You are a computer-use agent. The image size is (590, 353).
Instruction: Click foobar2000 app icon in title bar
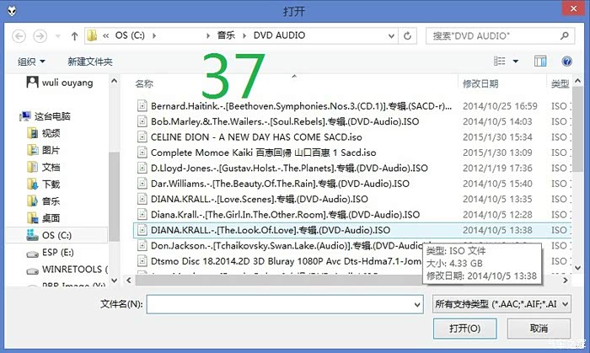click(12, 10)
